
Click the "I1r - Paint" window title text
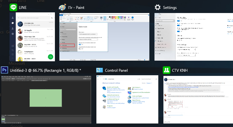[x=76, y=8]
